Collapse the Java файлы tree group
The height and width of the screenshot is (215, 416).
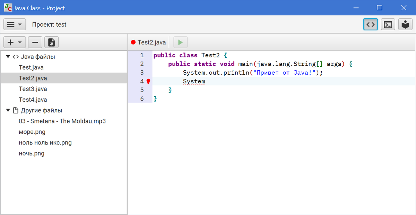pos(8,57)
